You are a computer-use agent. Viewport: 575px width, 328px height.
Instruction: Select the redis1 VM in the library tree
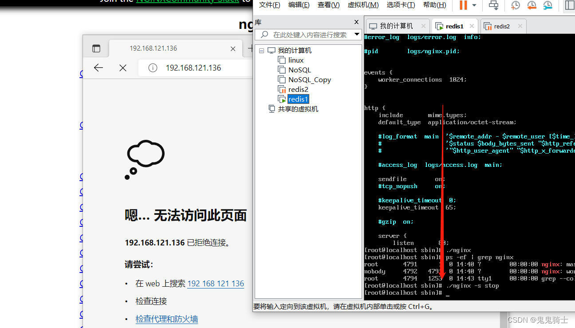[x=298, y=99]
